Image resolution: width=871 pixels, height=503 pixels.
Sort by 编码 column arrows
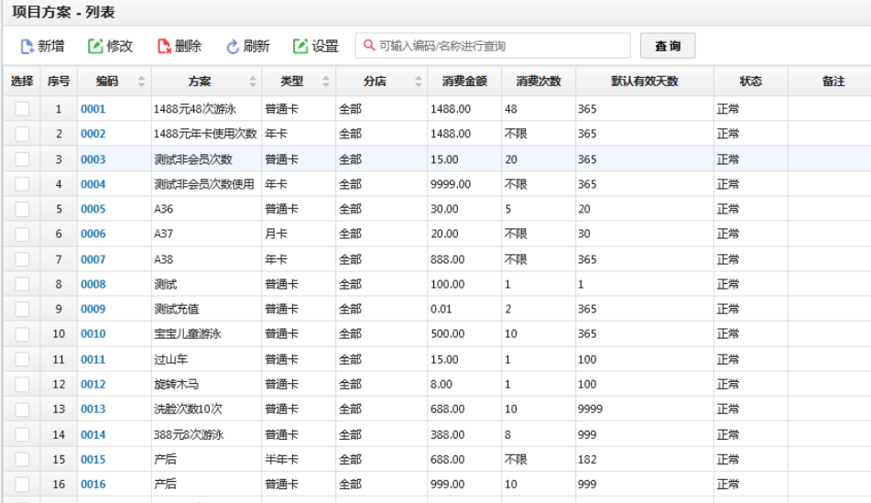pyautogui.click(x=142, y=82)
